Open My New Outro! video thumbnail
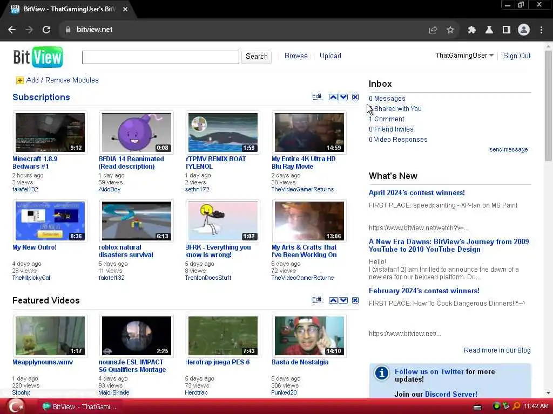 50,221
